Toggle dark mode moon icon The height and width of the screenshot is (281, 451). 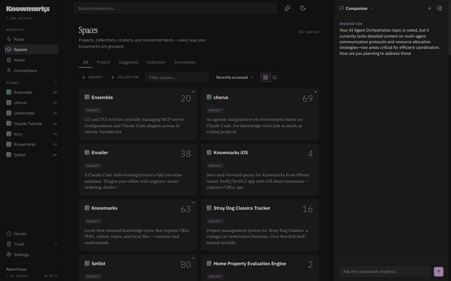click(303, 8)
